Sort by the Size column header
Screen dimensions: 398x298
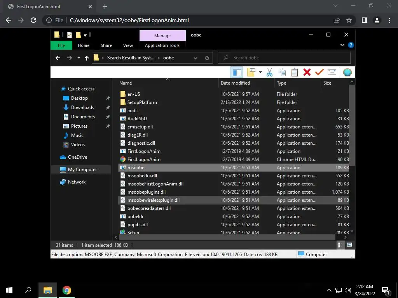click(335, 83)
